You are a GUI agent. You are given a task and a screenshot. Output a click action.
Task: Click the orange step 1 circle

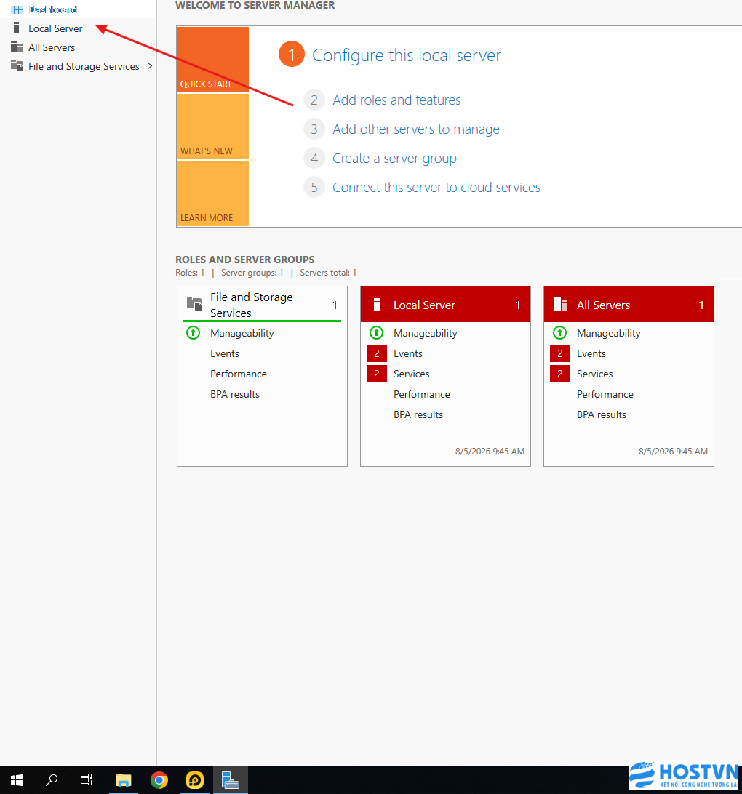point(292,55)
